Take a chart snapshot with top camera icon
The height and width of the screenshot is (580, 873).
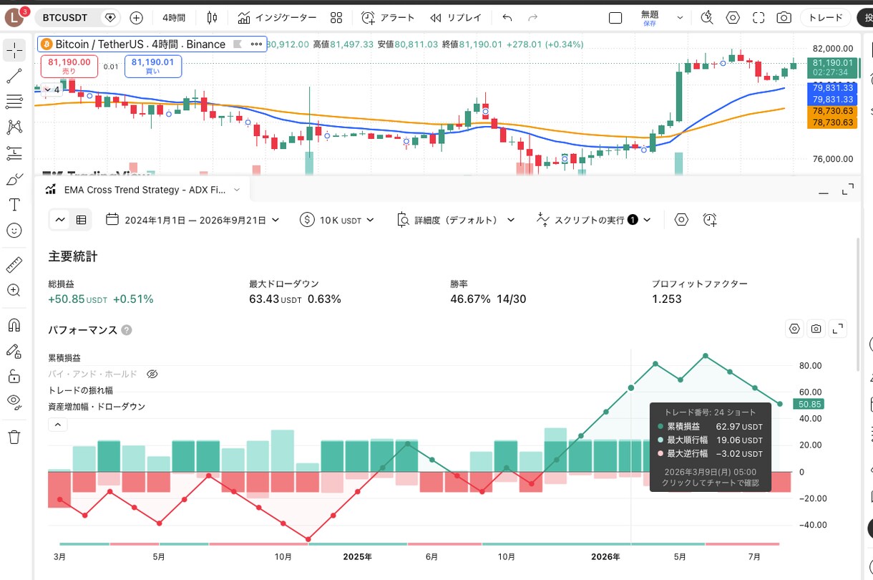(x=784, y=18)
